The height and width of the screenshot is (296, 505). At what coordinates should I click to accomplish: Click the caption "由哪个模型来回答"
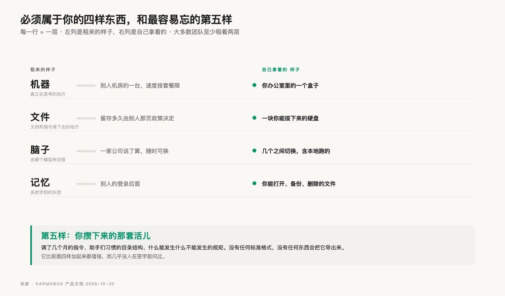pyautogui.click(x=48, y=160)
